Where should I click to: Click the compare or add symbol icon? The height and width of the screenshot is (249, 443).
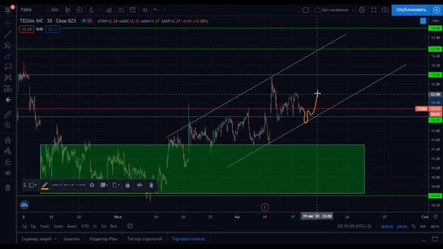coord(80,10)
